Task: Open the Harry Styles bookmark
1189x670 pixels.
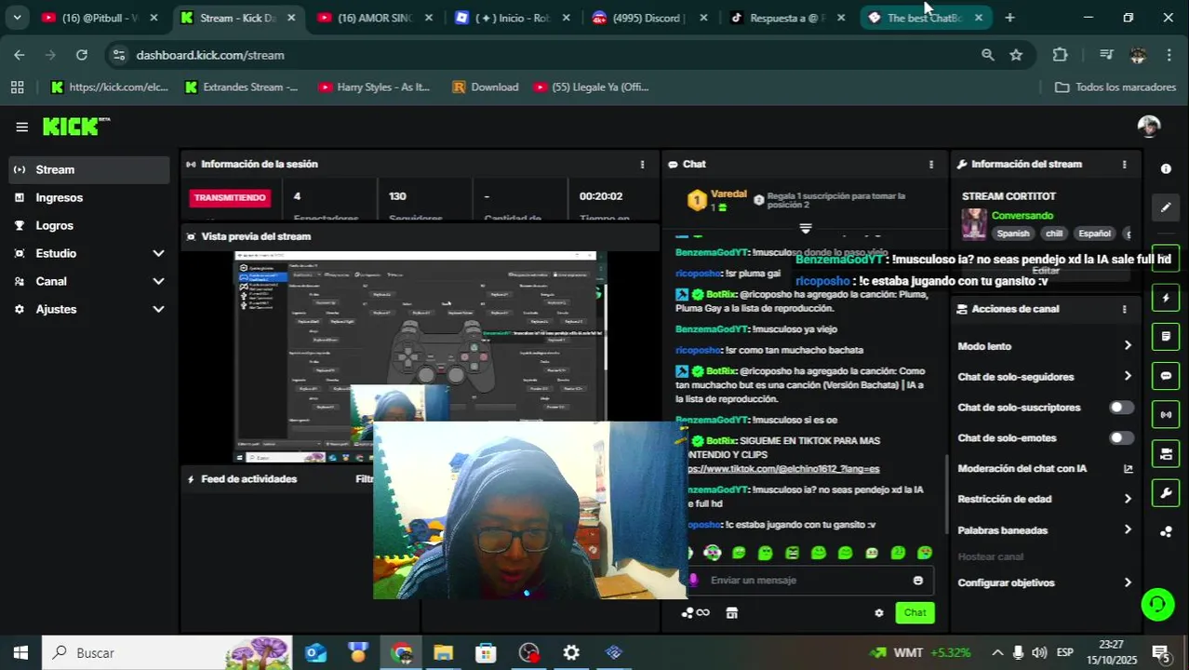Action: tap(374, 87)
